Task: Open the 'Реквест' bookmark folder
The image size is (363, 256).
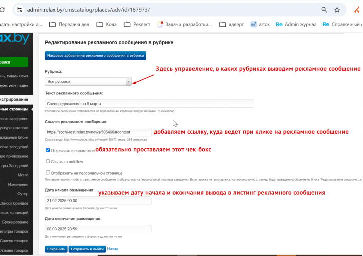Action: pyautogui.click(x=137, y=24)
